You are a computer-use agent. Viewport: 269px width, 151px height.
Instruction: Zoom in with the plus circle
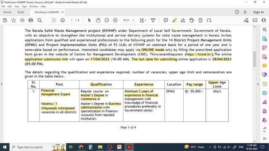coord(116,21)
